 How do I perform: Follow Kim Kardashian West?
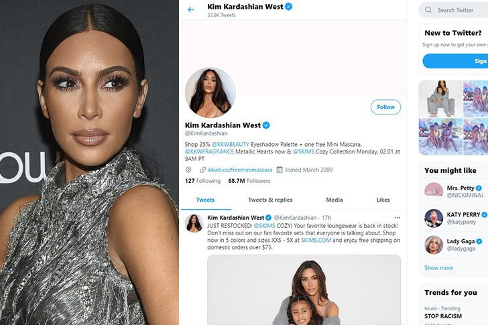pyautogui.click(x=385, y=107)
